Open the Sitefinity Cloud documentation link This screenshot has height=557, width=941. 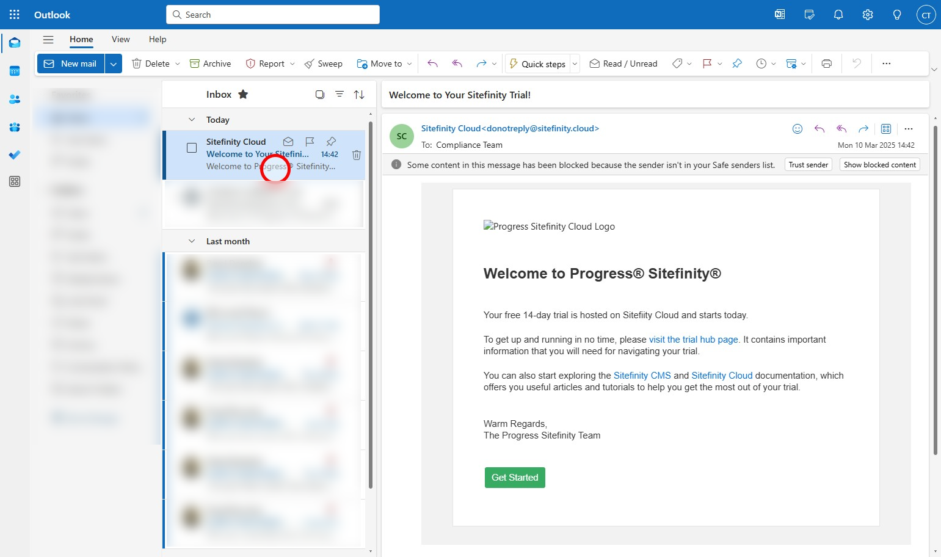point(722,376)
